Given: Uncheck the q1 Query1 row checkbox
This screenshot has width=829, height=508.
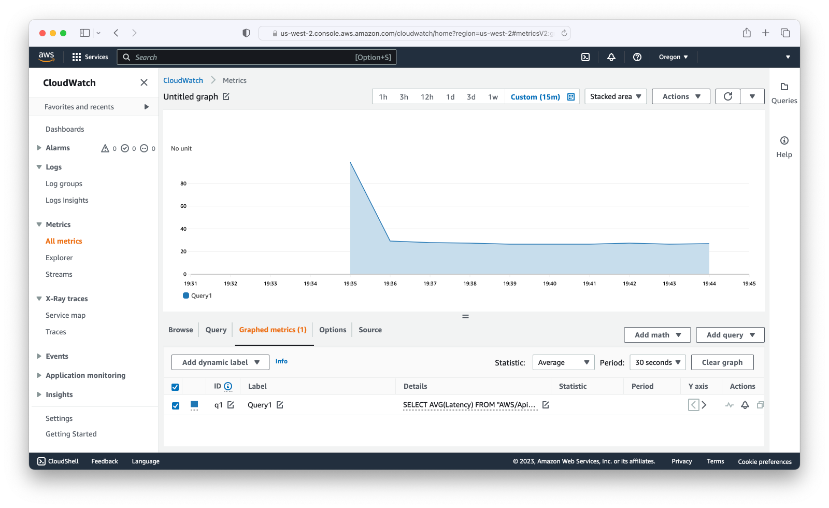Looking at the screenshot, I should pyautogui.click(x=176, y=405).
